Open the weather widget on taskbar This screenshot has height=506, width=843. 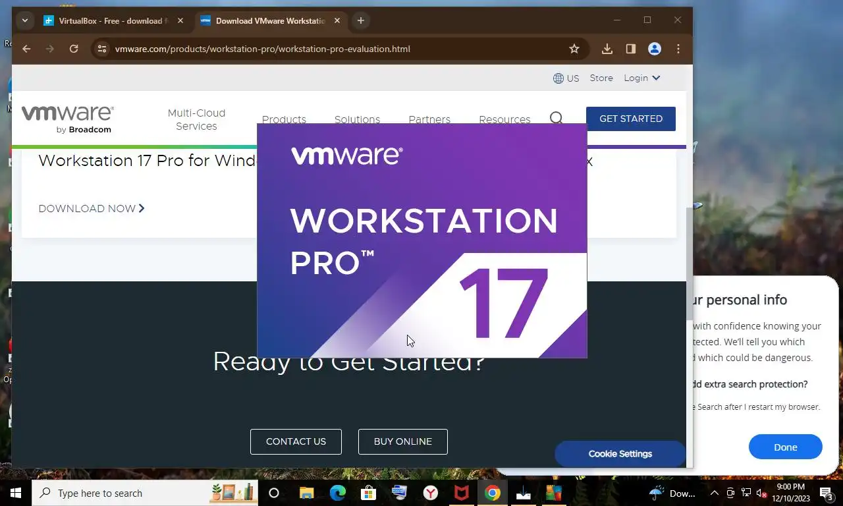point(672,493)
